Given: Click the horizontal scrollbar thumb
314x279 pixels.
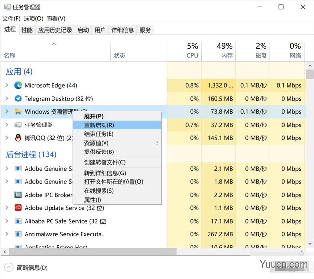Looking at the screenshot, I should (93, 252).
